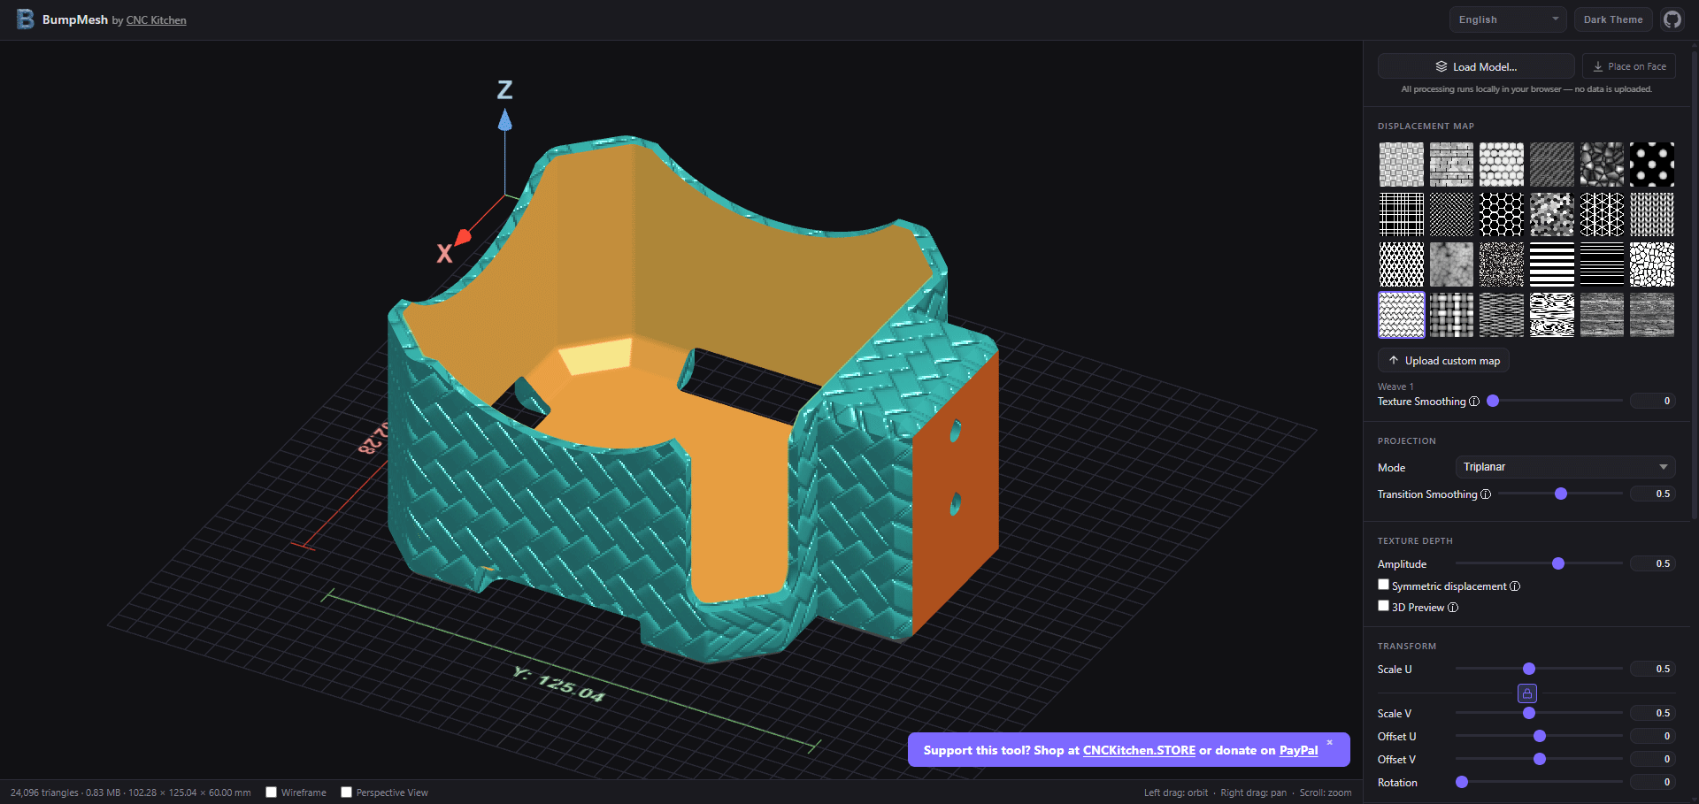Click the 3D Preview info icon
1699x804 pixels.
tap(1453, 608)
